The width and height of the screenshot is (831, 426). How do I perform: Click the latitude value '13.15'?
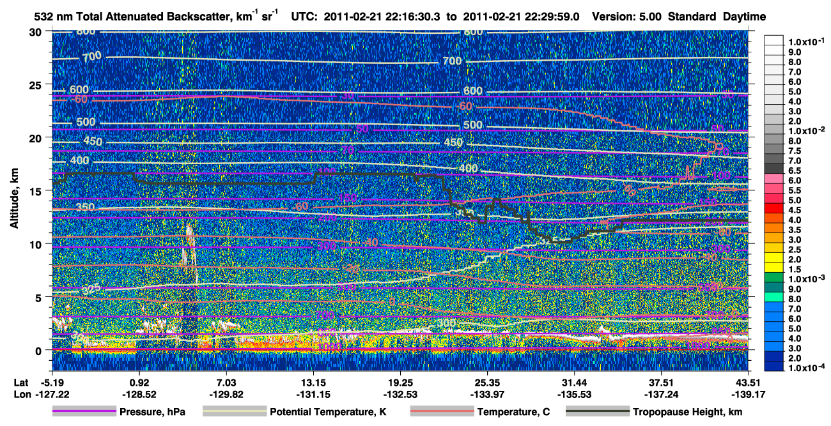[x=313, y=383]
